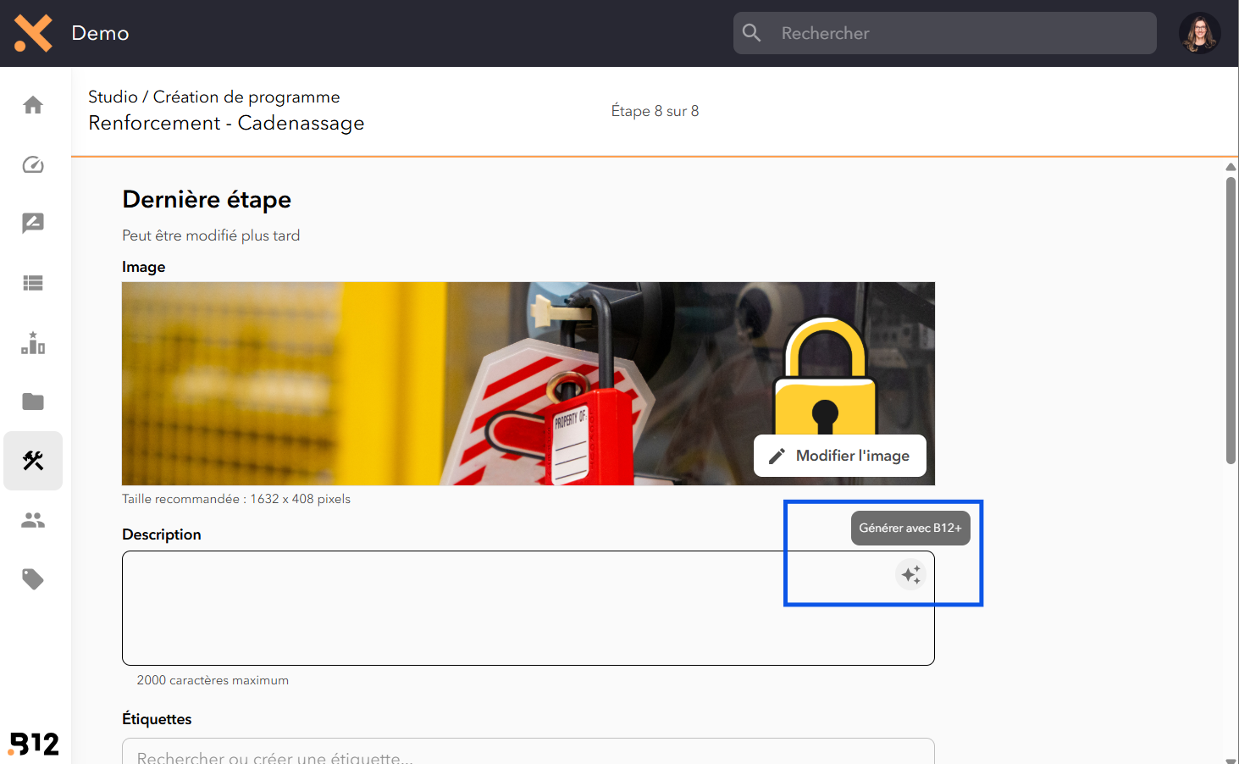This screenshot has width=1239, height=764.
Task: Click the 'Demo' workspace name
Action: 100,33
